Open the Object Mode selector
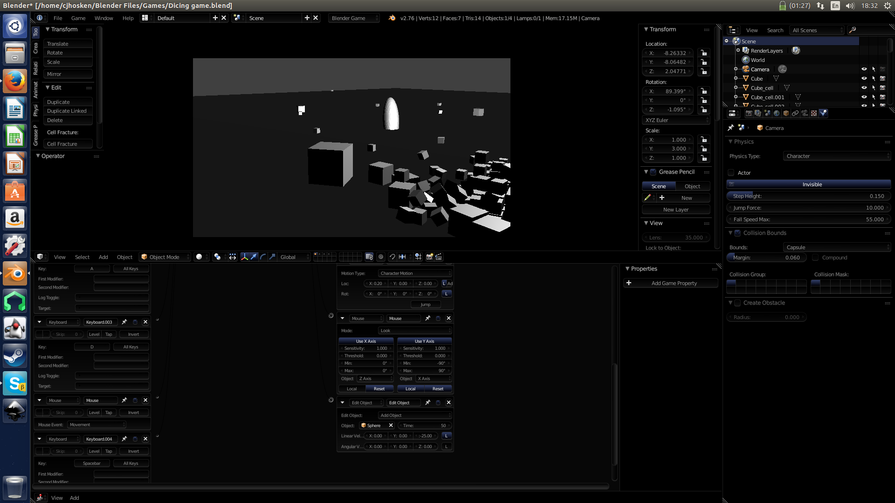Viewport: 895px width, 503px height. pos(165,257)
